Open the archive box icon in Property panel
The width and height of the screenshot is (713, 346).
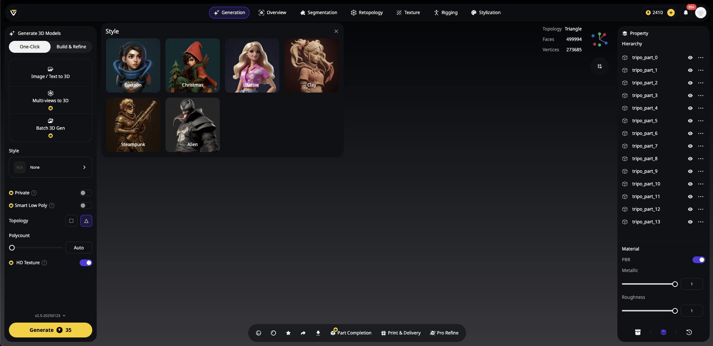tap(638, 332)
